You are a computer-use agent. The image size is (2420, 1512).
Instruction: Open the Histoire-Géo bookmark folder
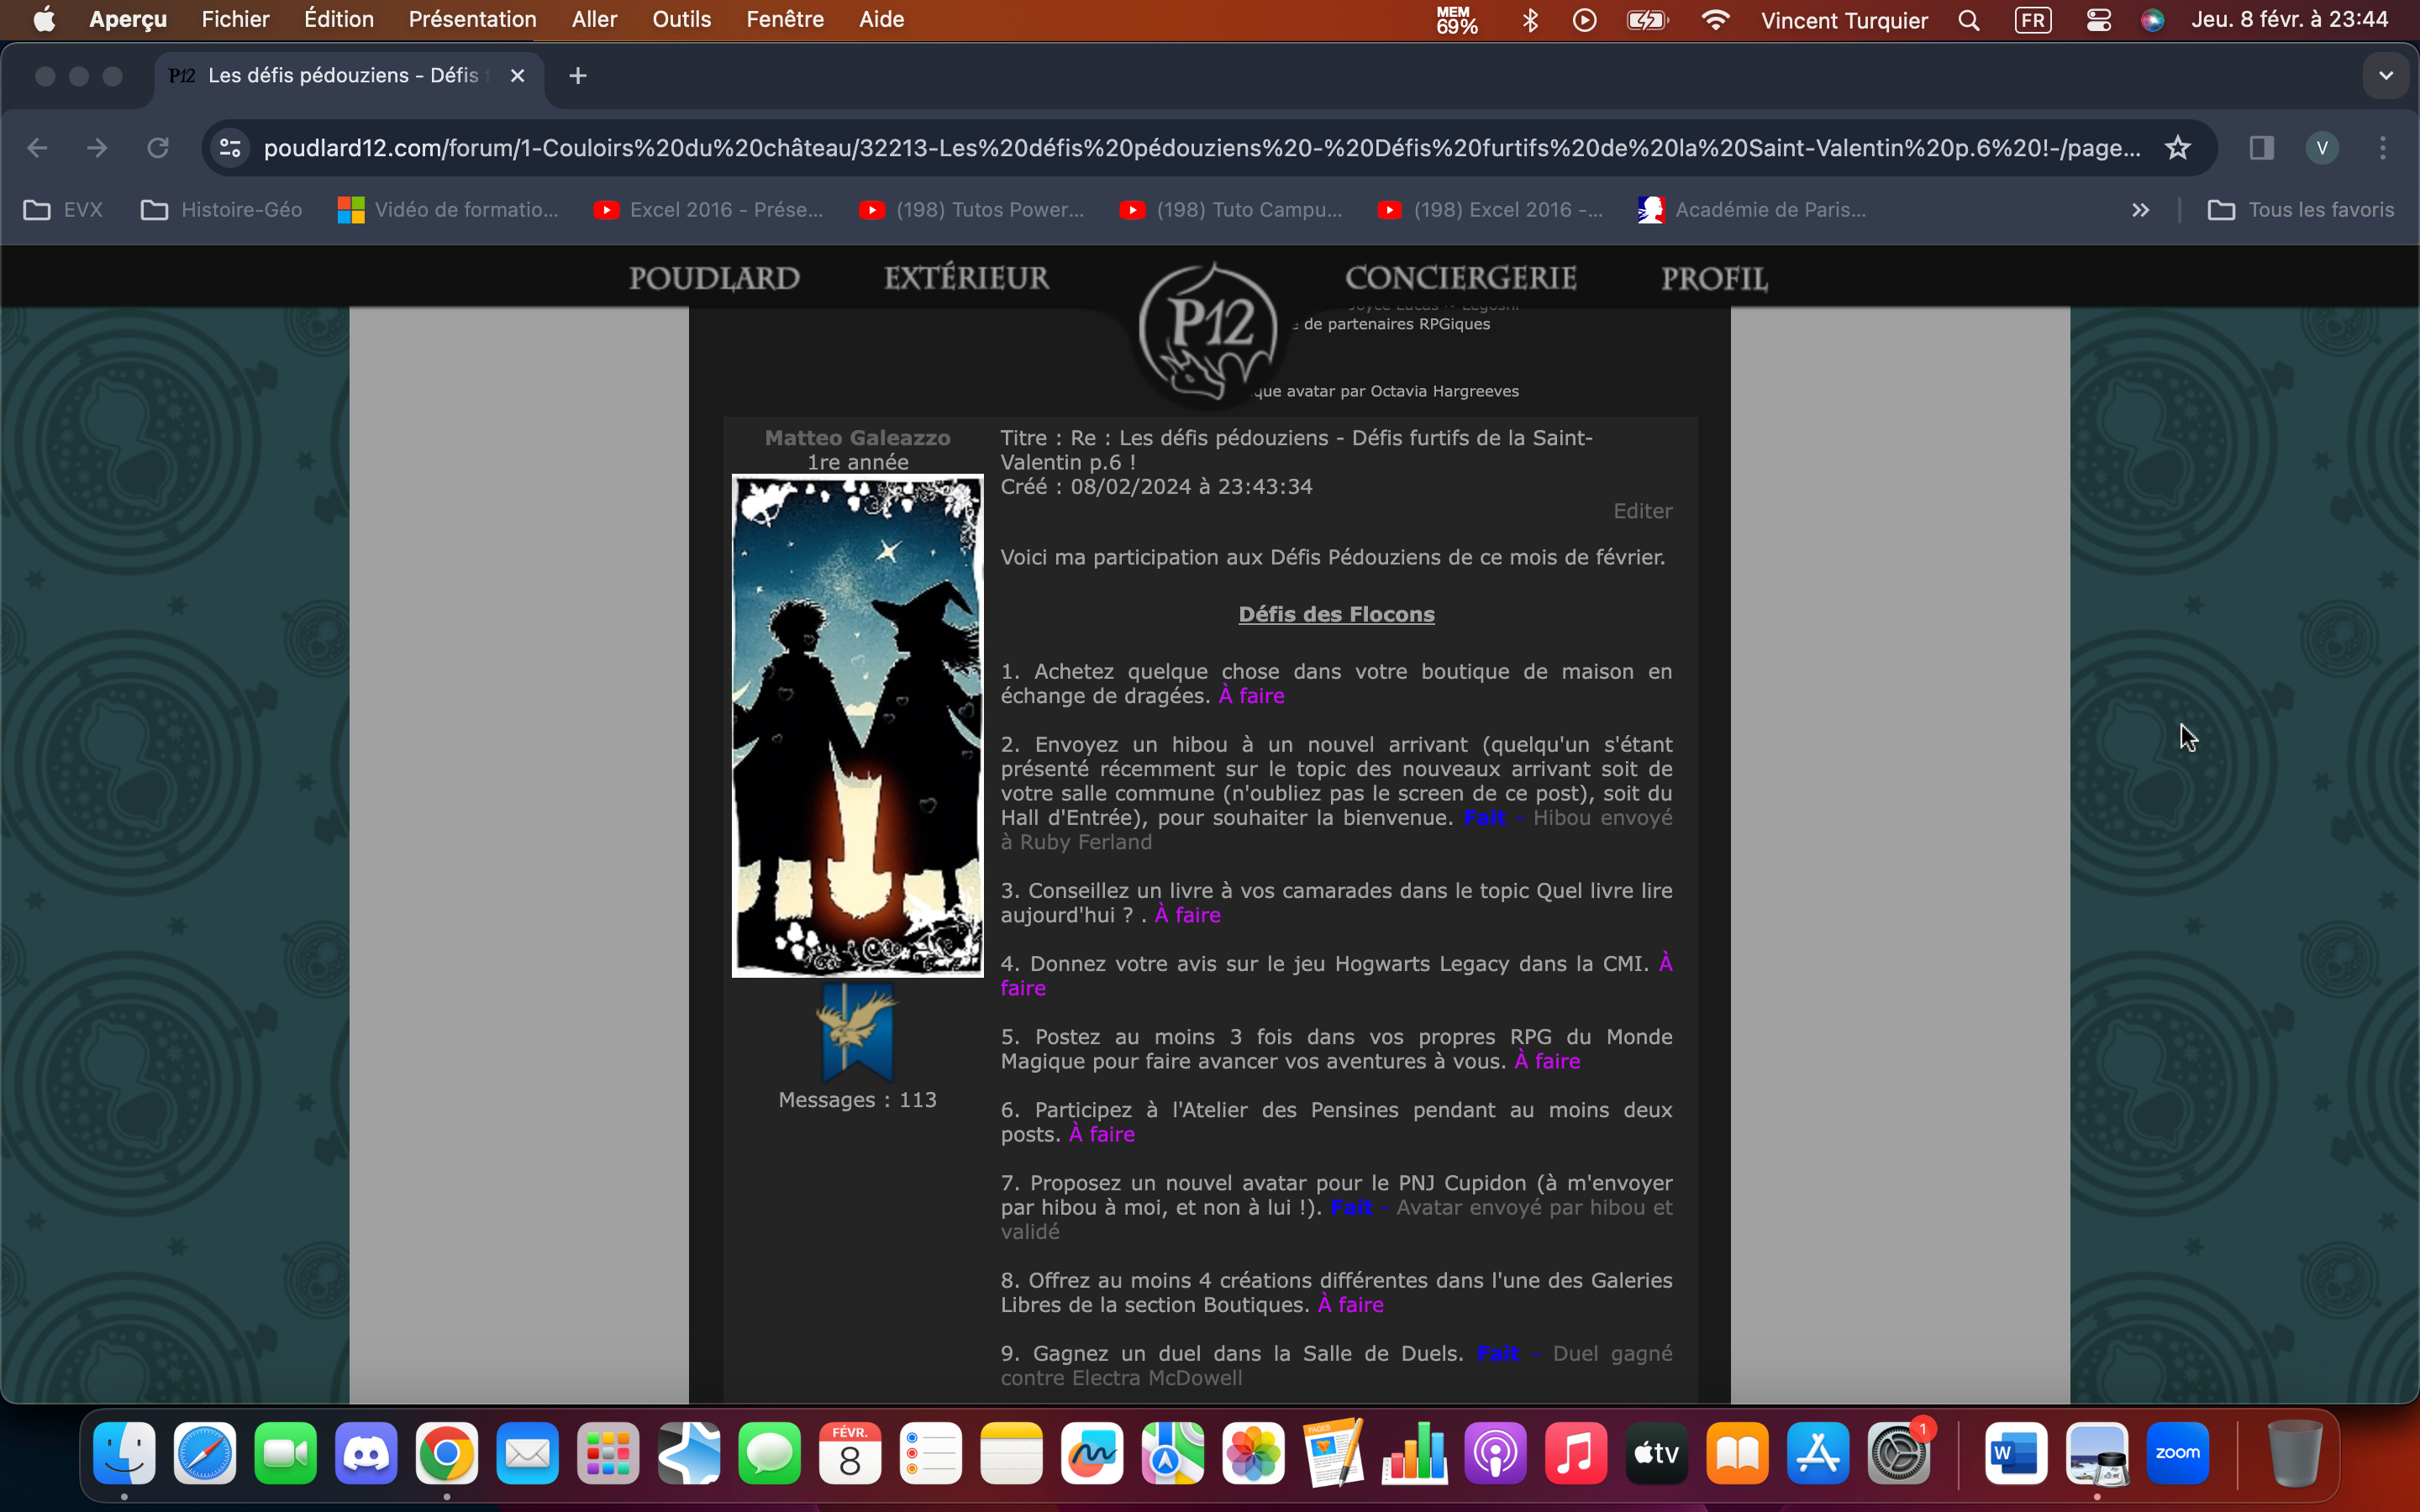pyautogui.click(x=222, y=210)
